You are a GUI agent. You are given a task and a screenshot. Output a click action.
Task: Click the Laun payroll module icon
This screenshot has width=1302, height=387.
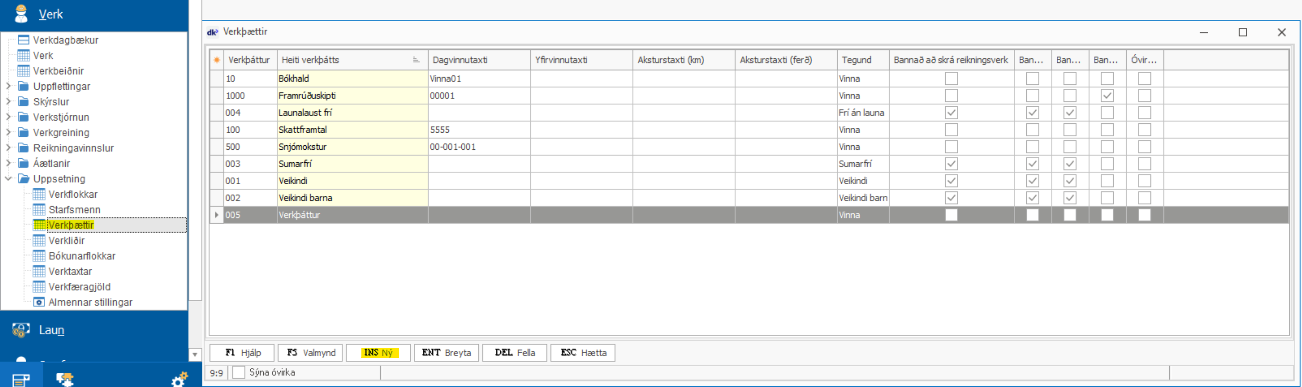[x=21, y=330]
